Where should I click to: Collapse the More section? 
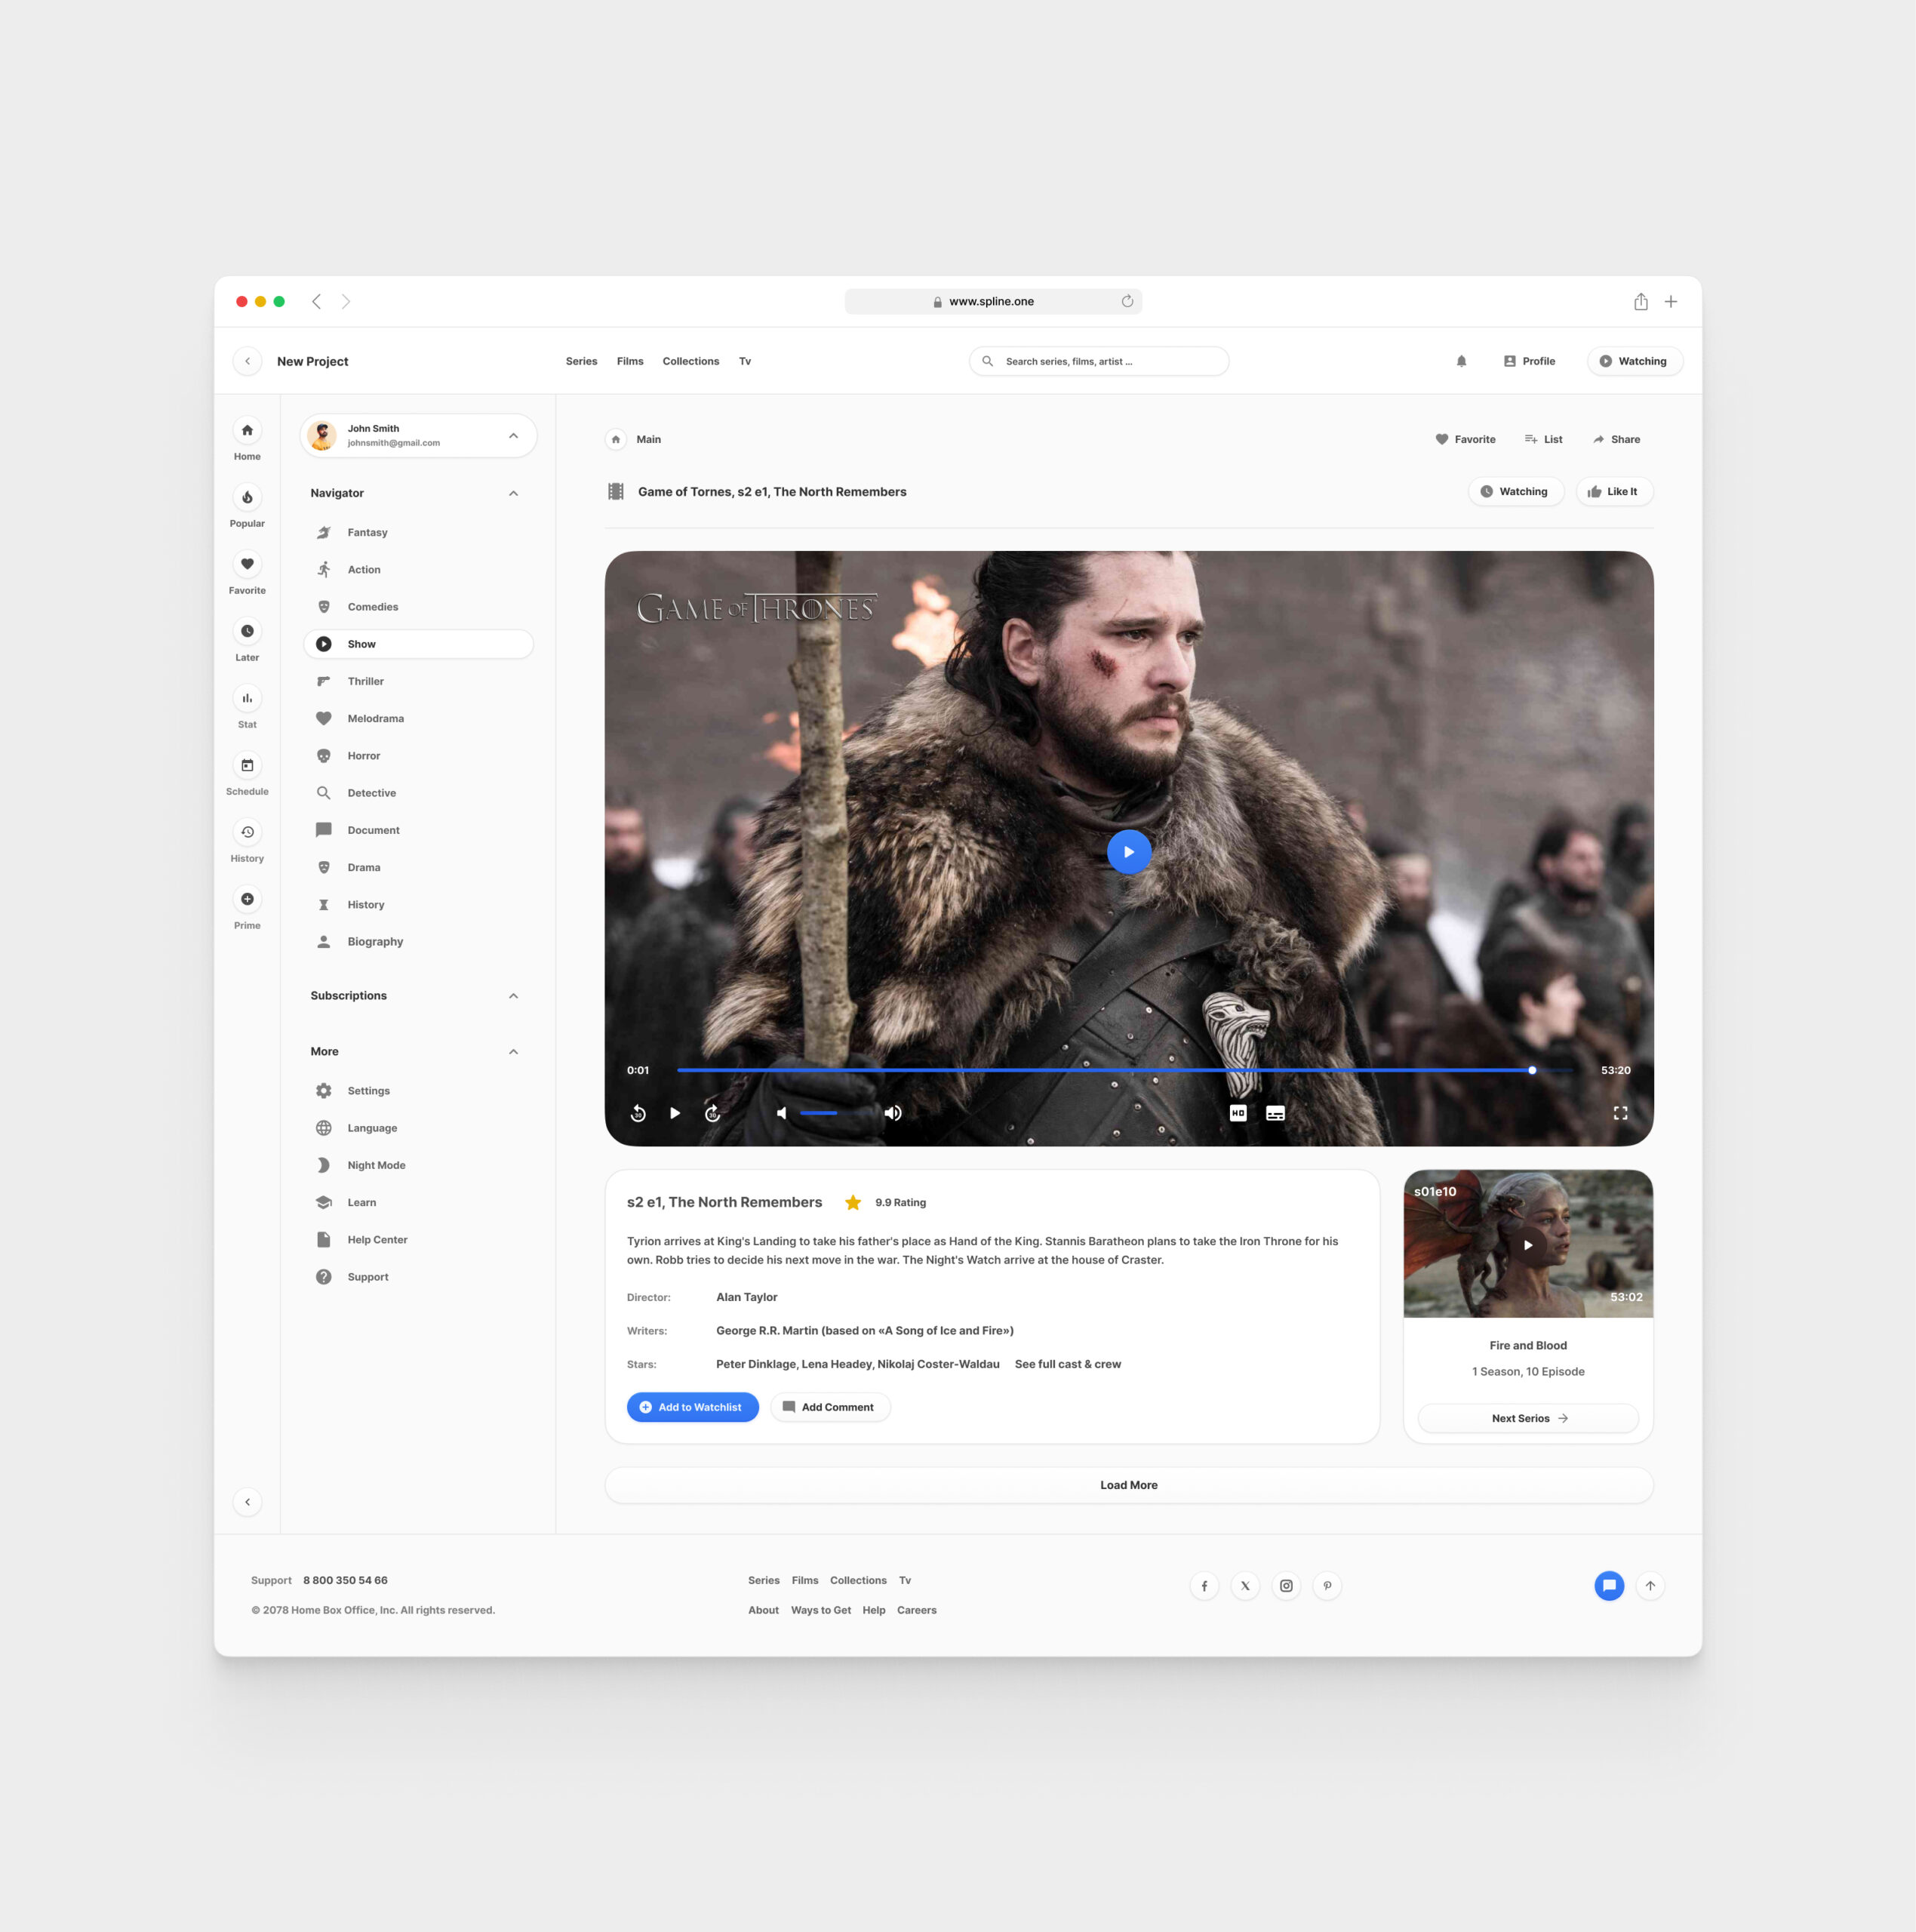(513, 1051)
